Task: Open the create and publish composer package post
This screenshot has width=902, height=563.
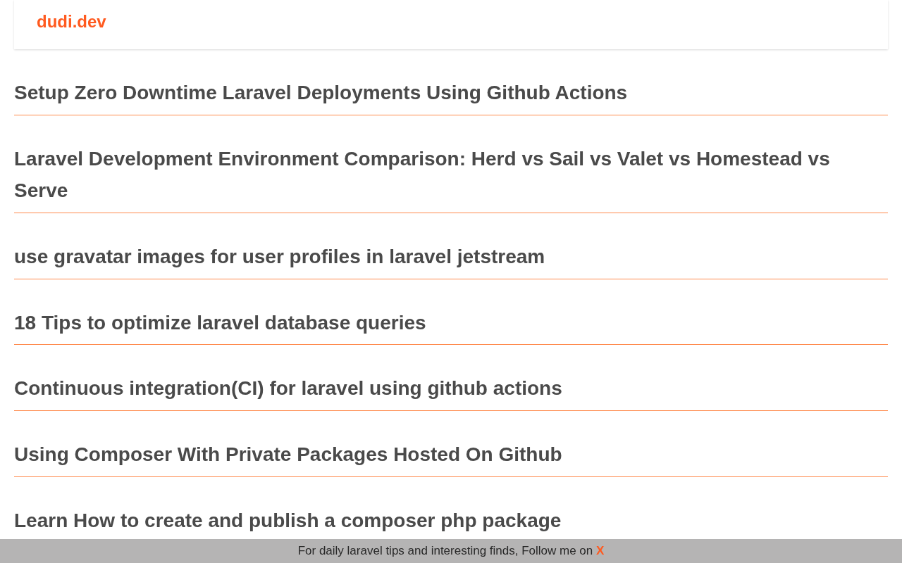Action: 288,521
